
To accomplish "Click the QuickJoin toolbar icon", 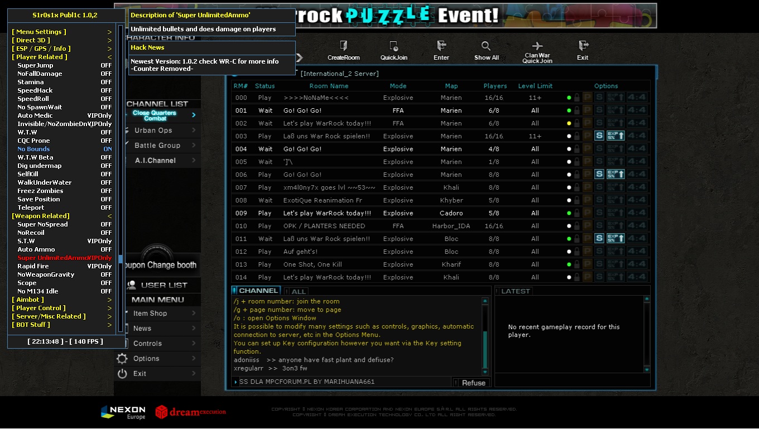I will click(x=394, y=46).
